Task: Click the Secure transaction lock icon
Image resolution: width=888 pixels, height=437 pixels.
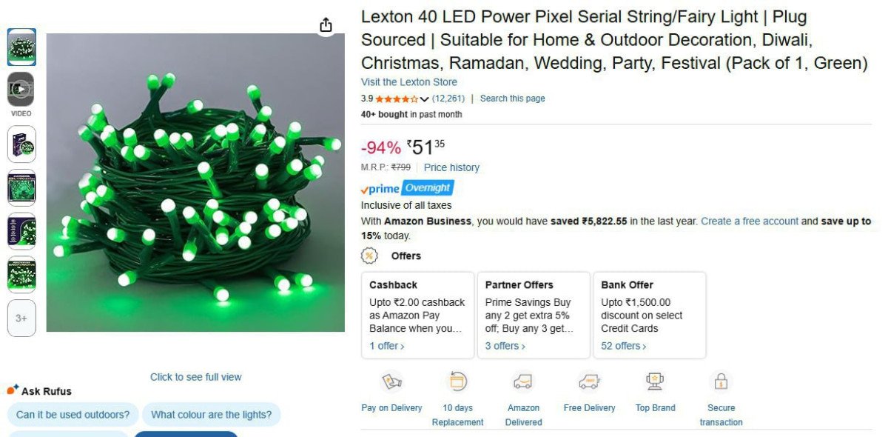Action: point(721,382)
